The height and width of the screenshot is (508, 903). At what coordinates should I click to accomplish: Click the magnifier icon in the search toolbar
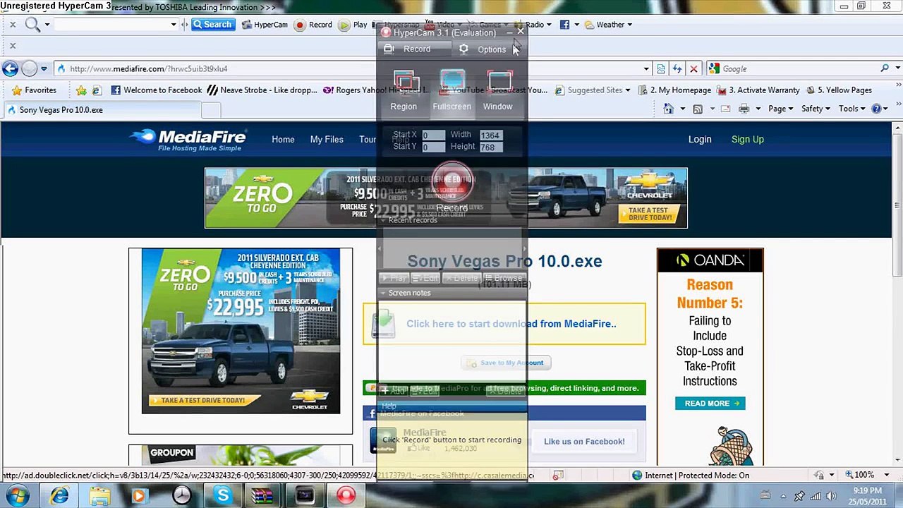click(x=32, y=25)
